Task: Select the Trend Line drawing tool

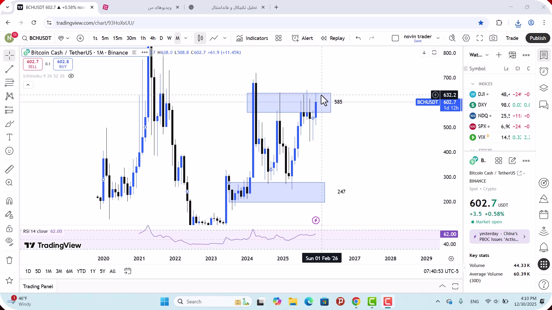Action: coord(9,69)
